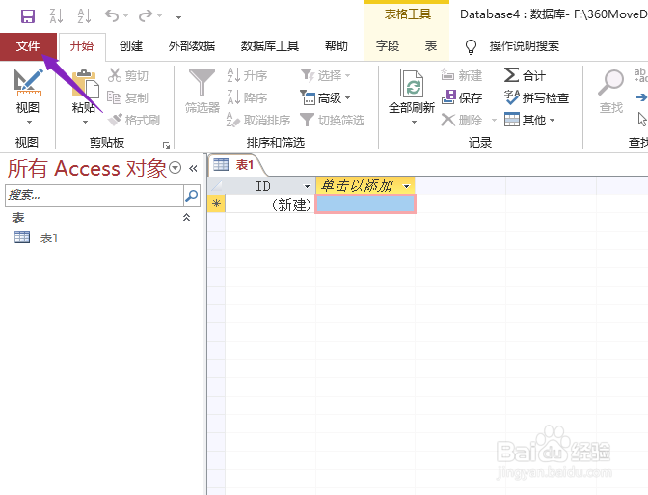The width and height of the screenshot is (648, 495).
Task: Click the 视图 design view icon
Action: [x=28, y=82]
